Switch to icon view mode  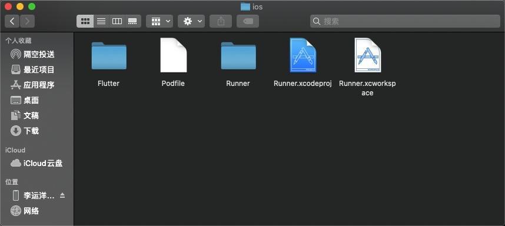[85, 21]
